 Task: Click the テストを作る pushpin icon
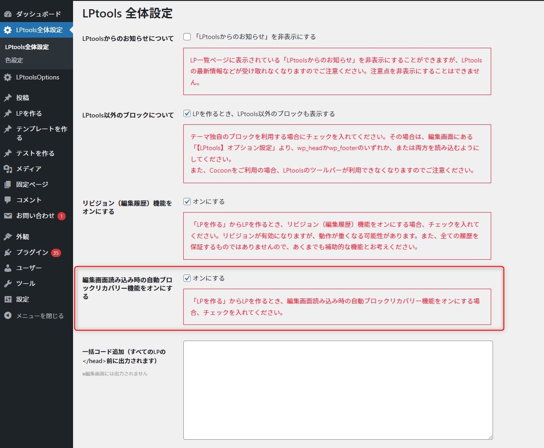(x=8, y=153)
